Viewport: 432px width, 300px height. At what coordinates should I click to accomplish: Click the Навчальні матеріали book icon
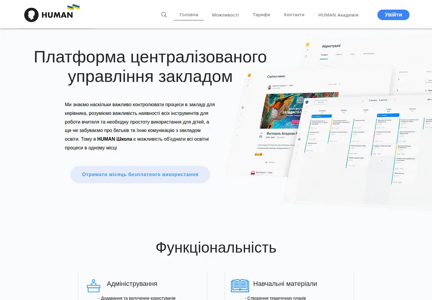click(240, 286)
